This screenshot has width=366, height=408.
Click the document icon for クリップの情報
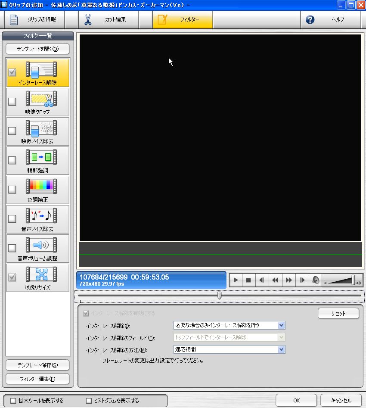[x=13, y=19]
